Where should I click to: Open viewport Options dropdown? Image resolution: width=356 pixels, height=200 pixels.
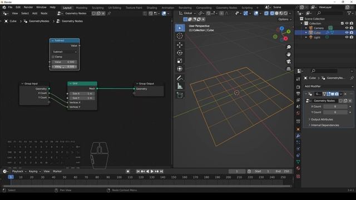click(x=285, y=19)
